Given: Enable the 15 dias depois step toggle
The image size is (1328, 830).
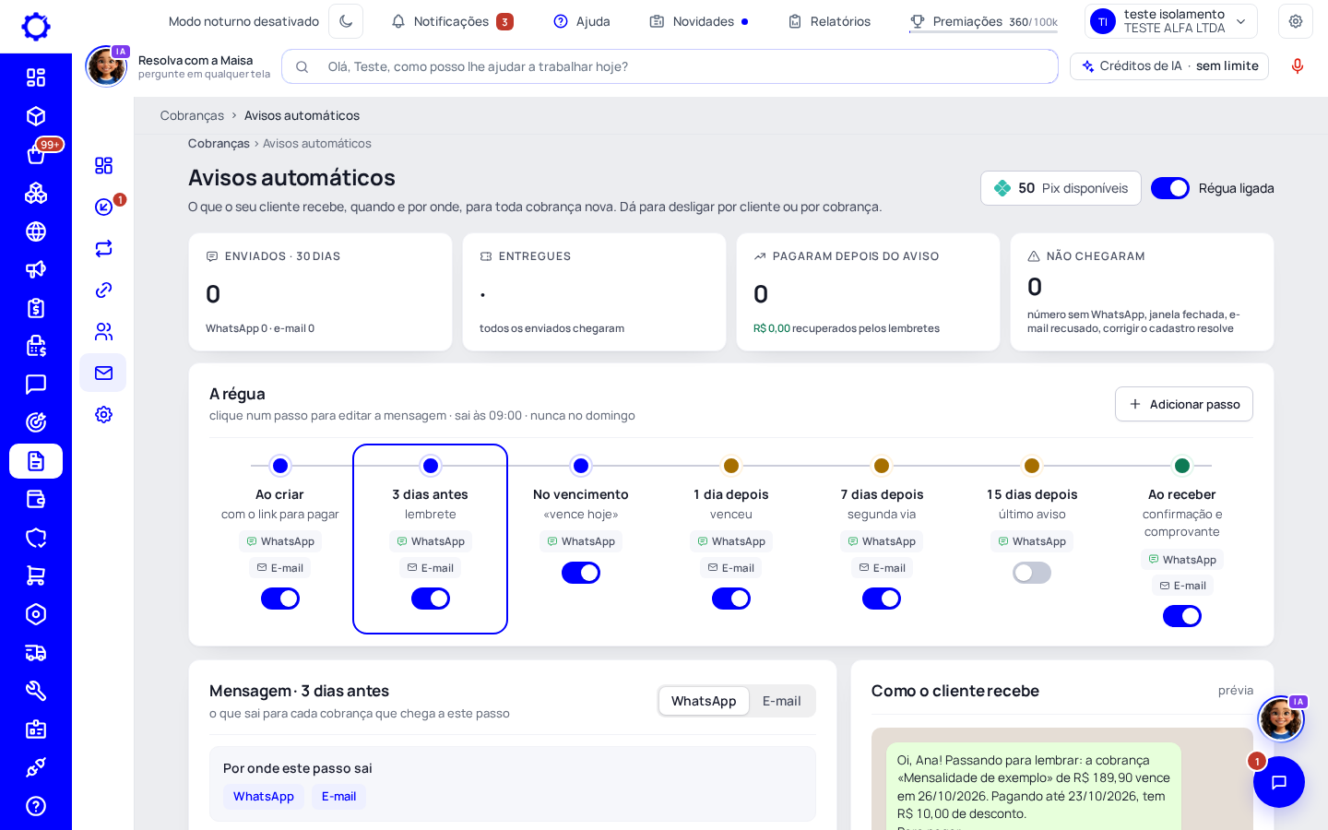Looking at the screenshot, I should click(1032, 573).
